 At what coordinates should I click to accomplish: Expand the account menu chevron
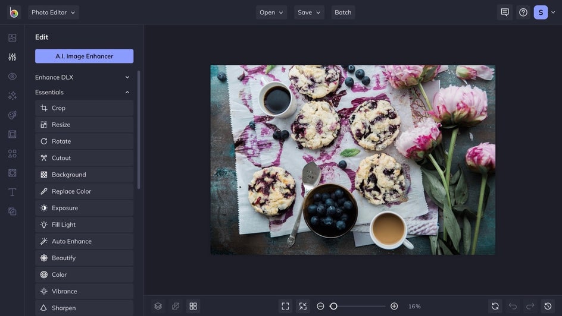tap(553, 12)
